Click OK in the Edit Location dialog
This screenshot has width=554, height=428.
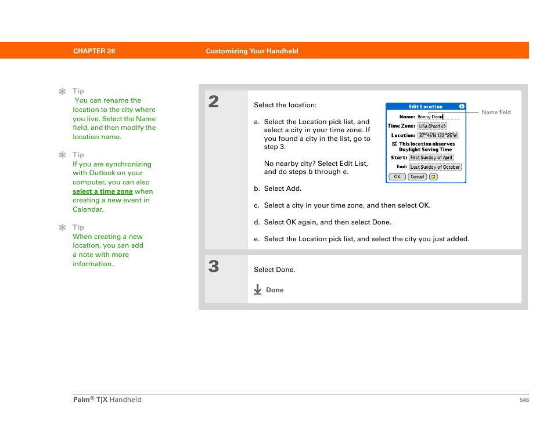click(x=397, y=177)
